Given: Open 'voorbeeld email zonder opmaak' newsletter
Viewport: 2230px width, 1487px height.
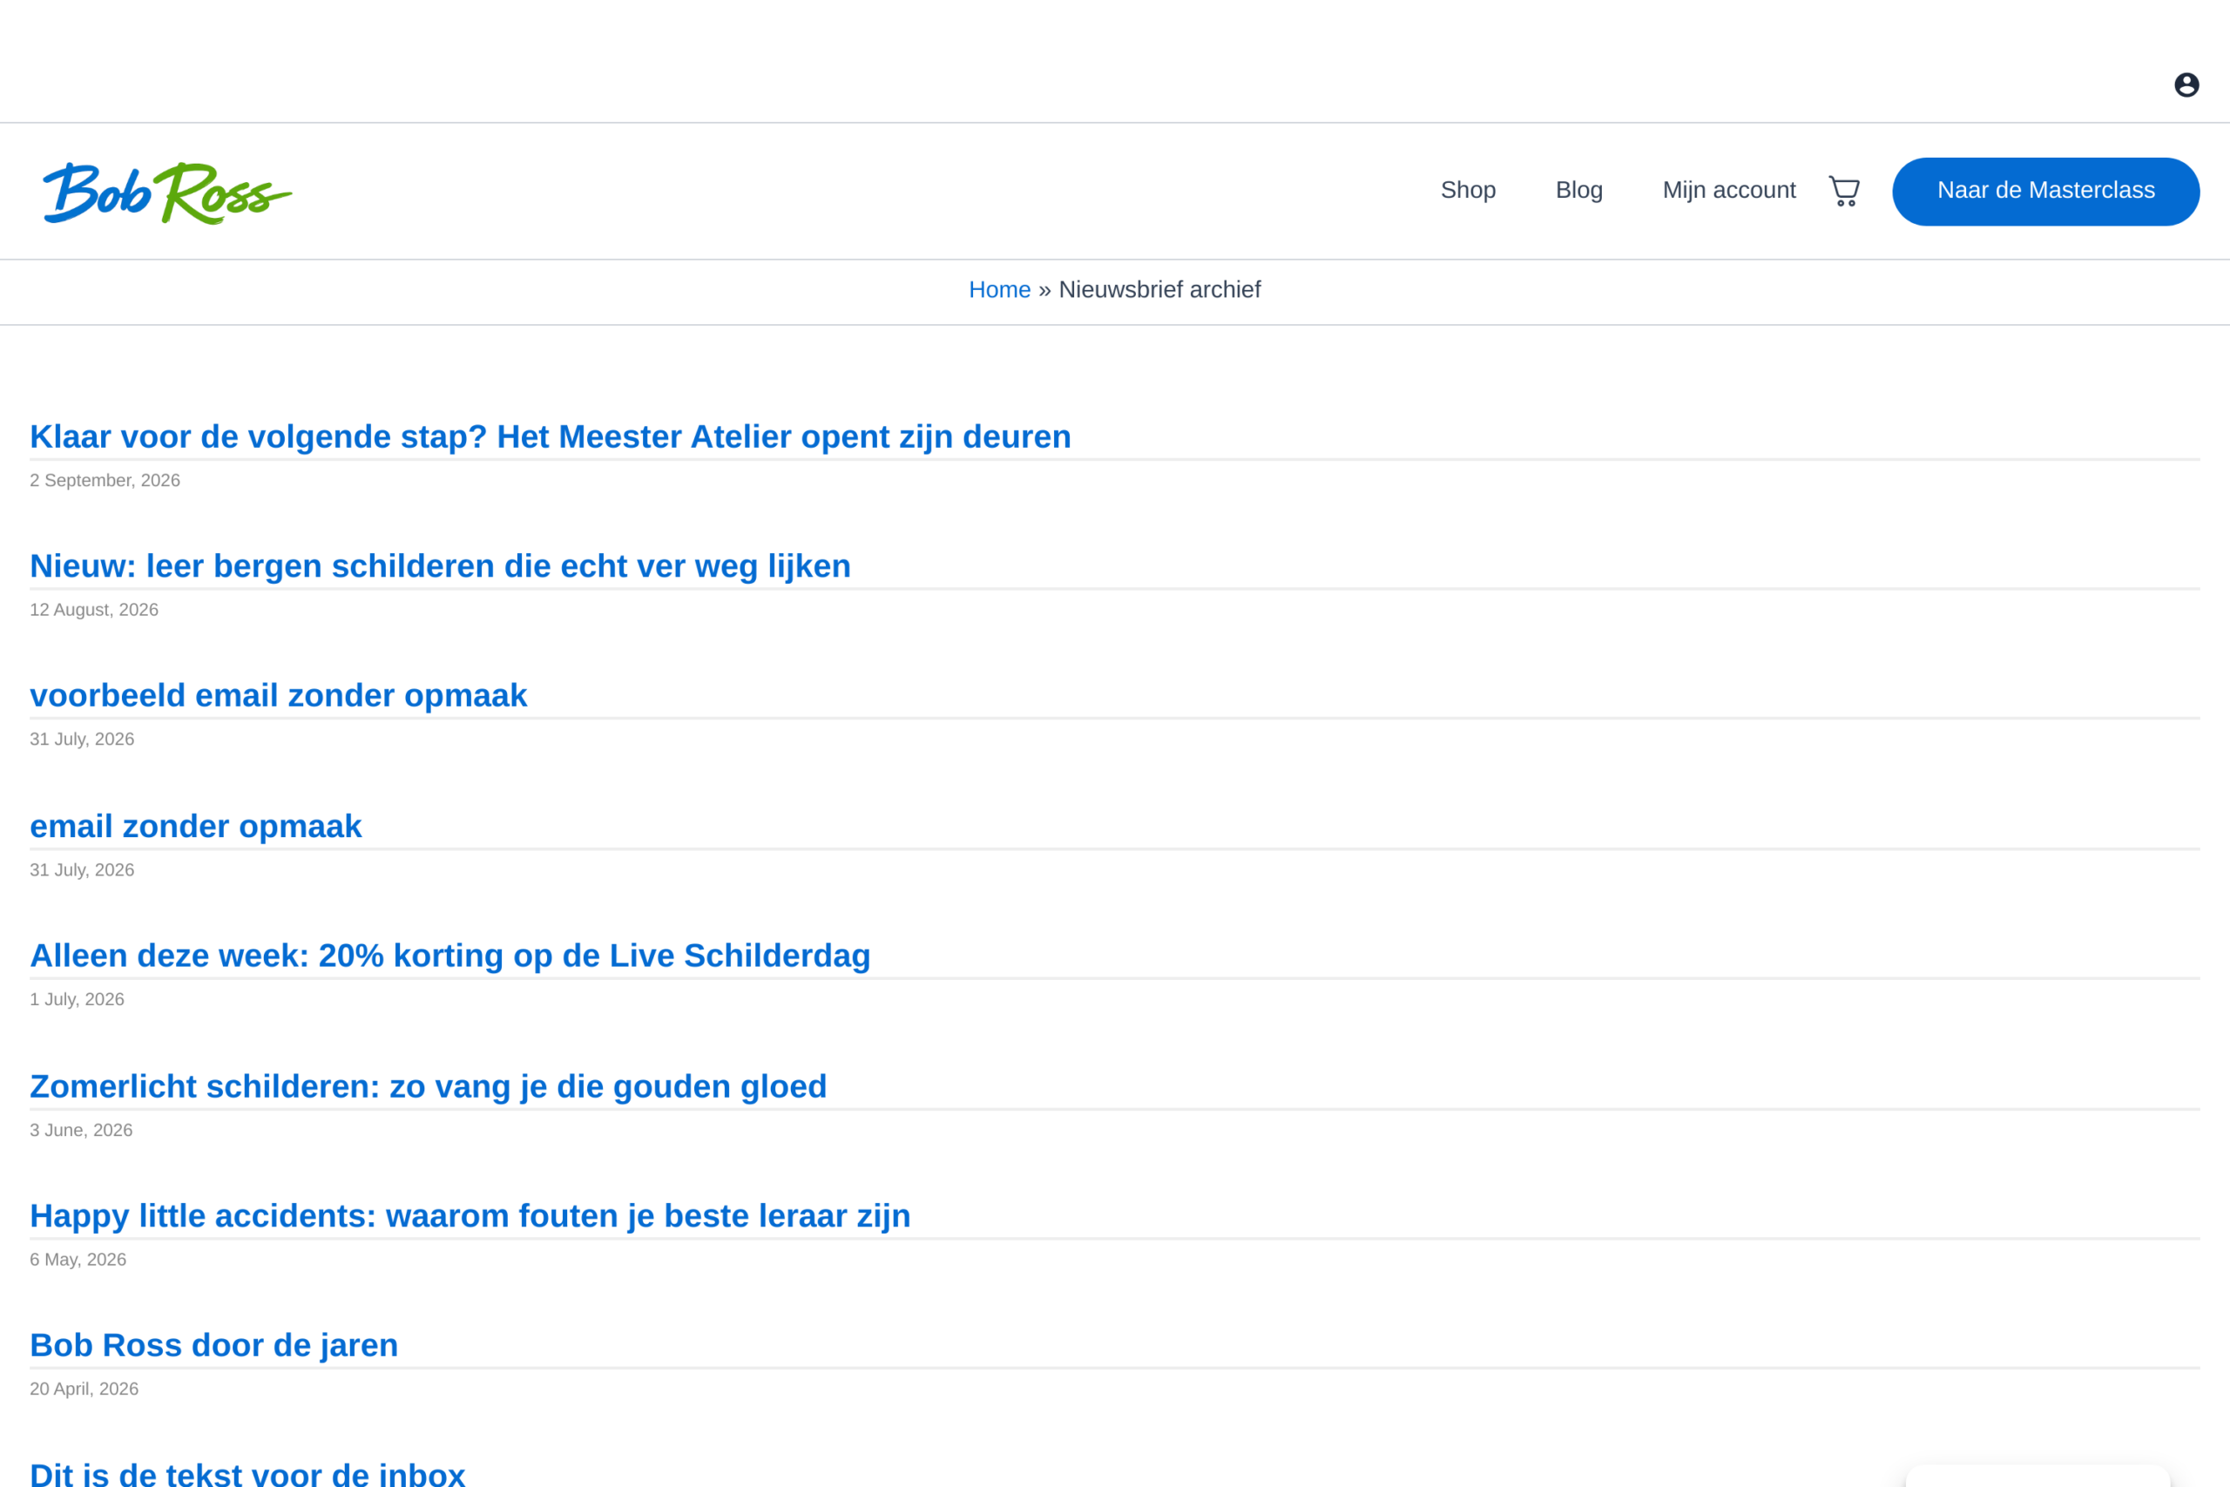Looking at the screenshot, I should point(278,696).
